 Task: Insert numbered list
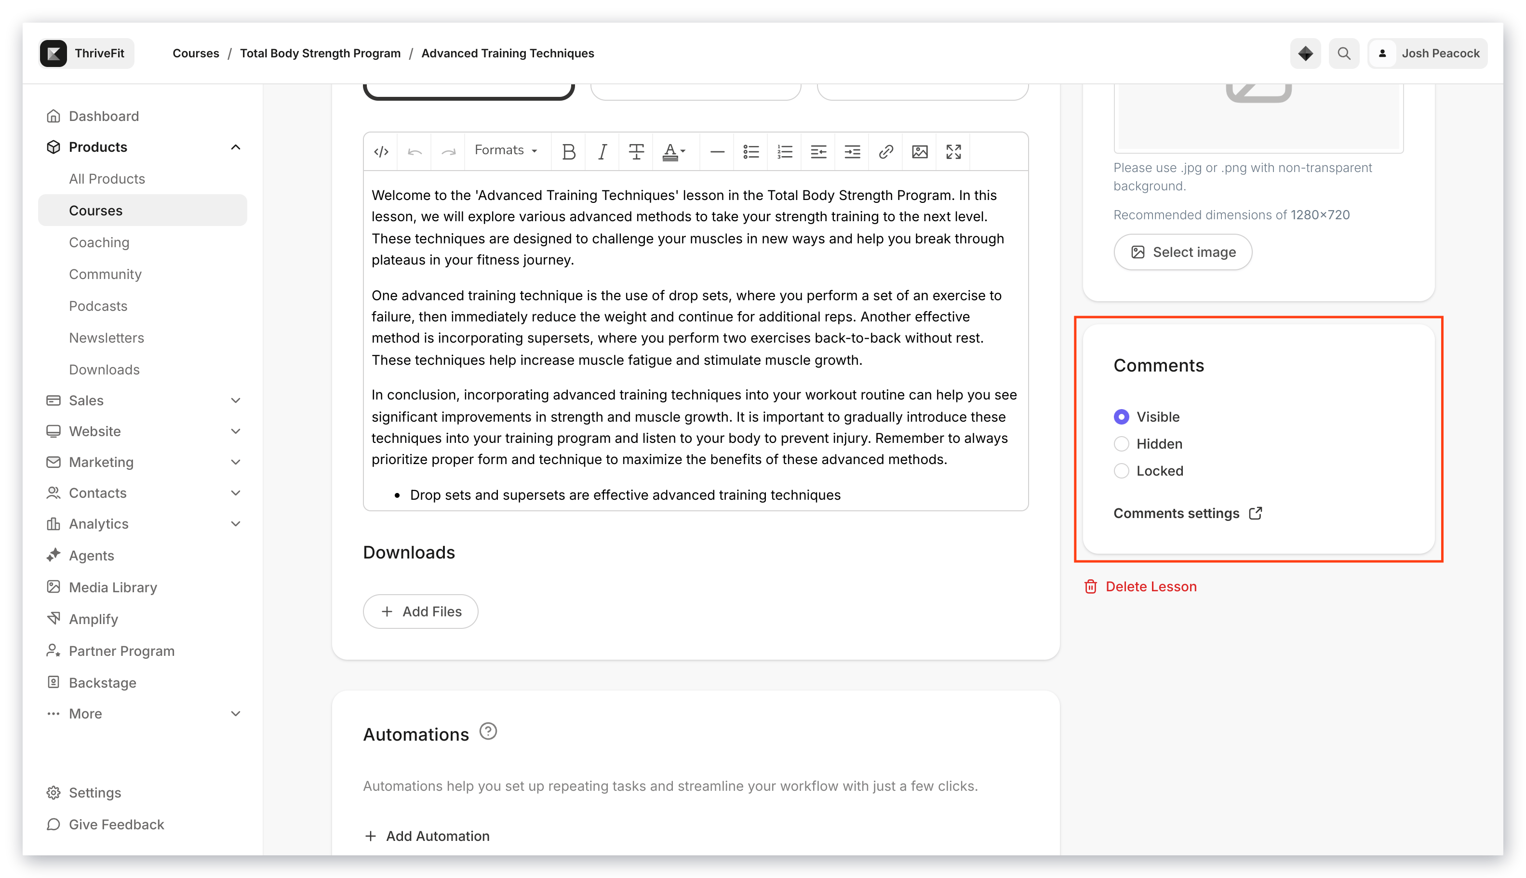(x=784, y=151)
